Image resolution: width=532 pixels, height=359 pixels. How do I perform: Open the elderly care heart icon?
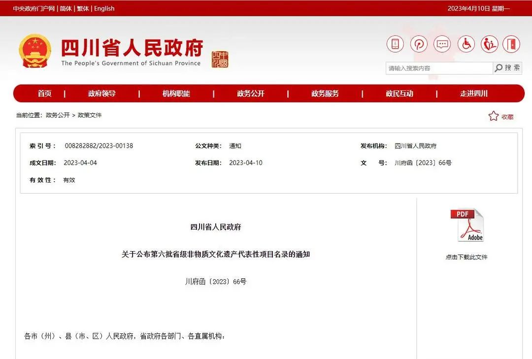pyautogui.click(x=489, y=44)
